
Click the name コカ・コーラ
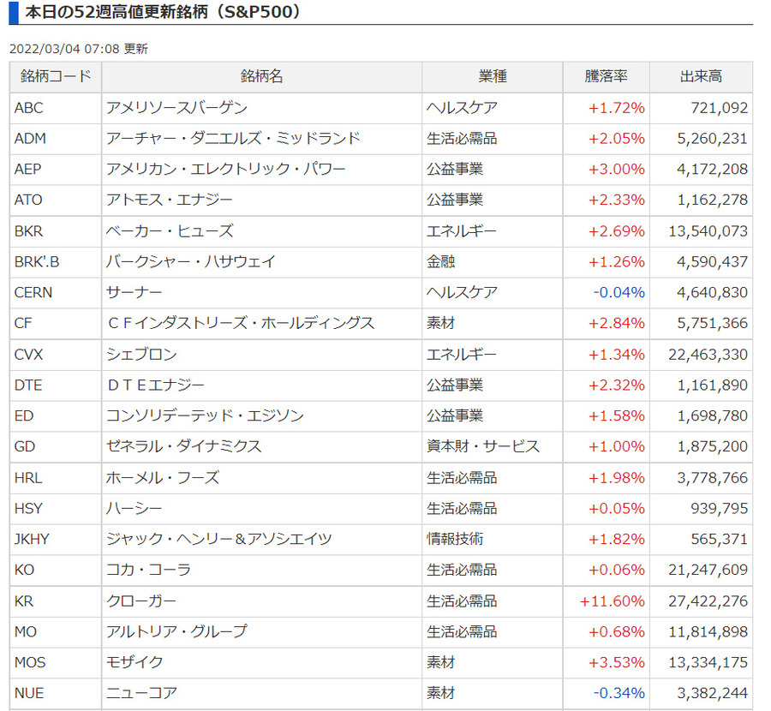(148, 570)
